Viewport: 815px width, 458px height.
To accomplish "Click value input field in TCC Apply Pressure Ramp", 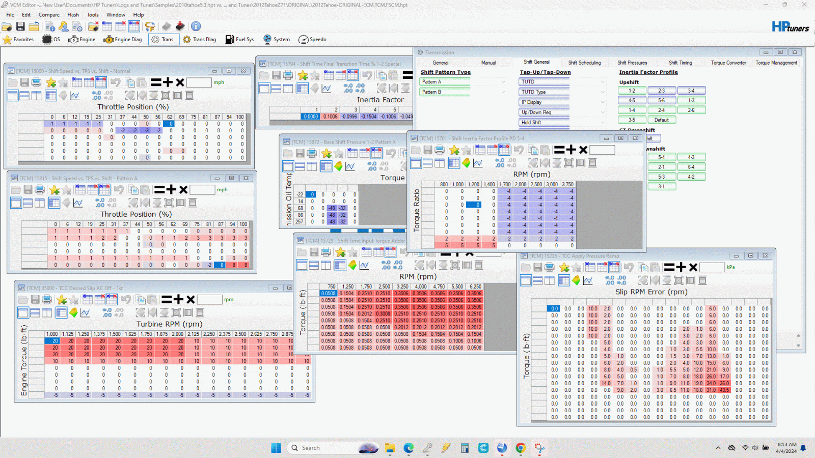I will pos(712,267).
